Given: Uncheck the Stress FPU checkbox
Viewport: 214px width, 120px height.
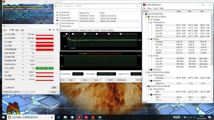Looking at the screenshot, I should pyautogui.click(x=60, y=15).
